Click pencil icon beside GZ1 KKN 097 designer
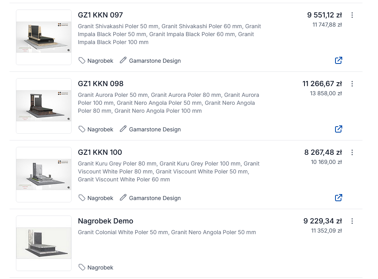 pyautogui.click(x=123, y=60)
